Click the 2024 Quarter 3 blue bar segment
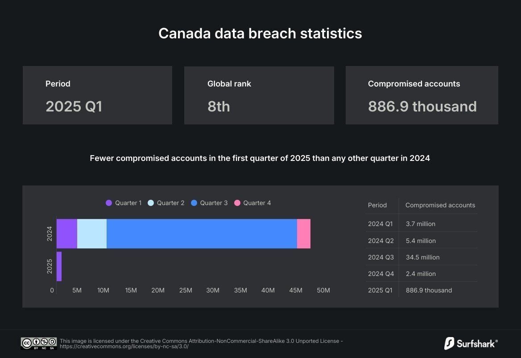 (202, 234)
